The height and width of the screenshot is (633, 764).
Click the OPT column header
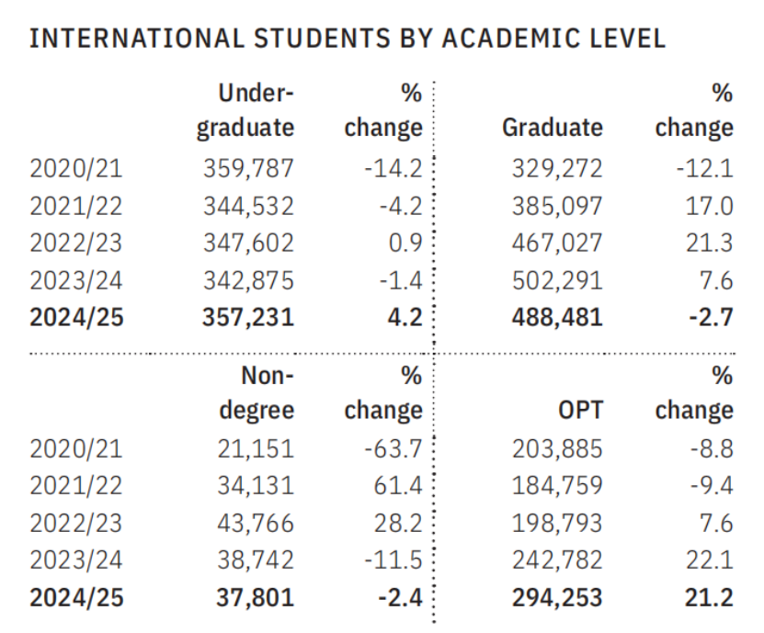click(580, 410)
